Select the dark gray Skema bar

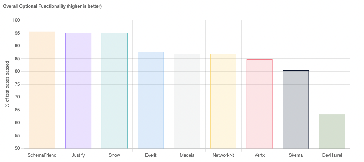pyautogui.click(x=296, y=109)
